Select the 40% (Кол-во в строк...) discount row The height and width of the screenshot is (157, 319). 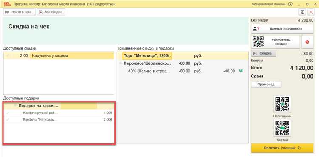click(x=182, y=71)
